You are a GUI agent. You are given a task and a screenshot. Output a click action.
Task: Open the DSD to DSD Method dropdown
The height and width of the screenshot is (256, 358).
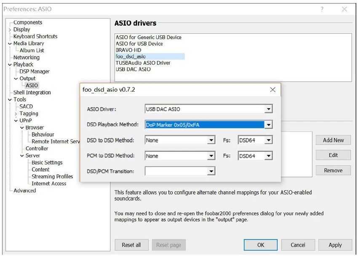[x=211, y=140]
